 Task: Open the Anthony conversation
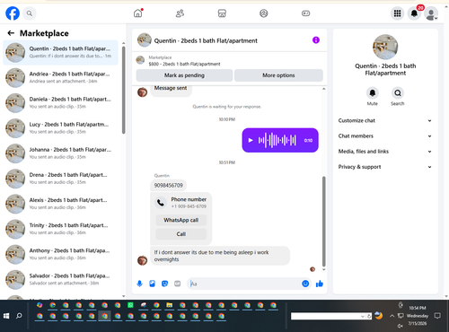pos(60,254)
